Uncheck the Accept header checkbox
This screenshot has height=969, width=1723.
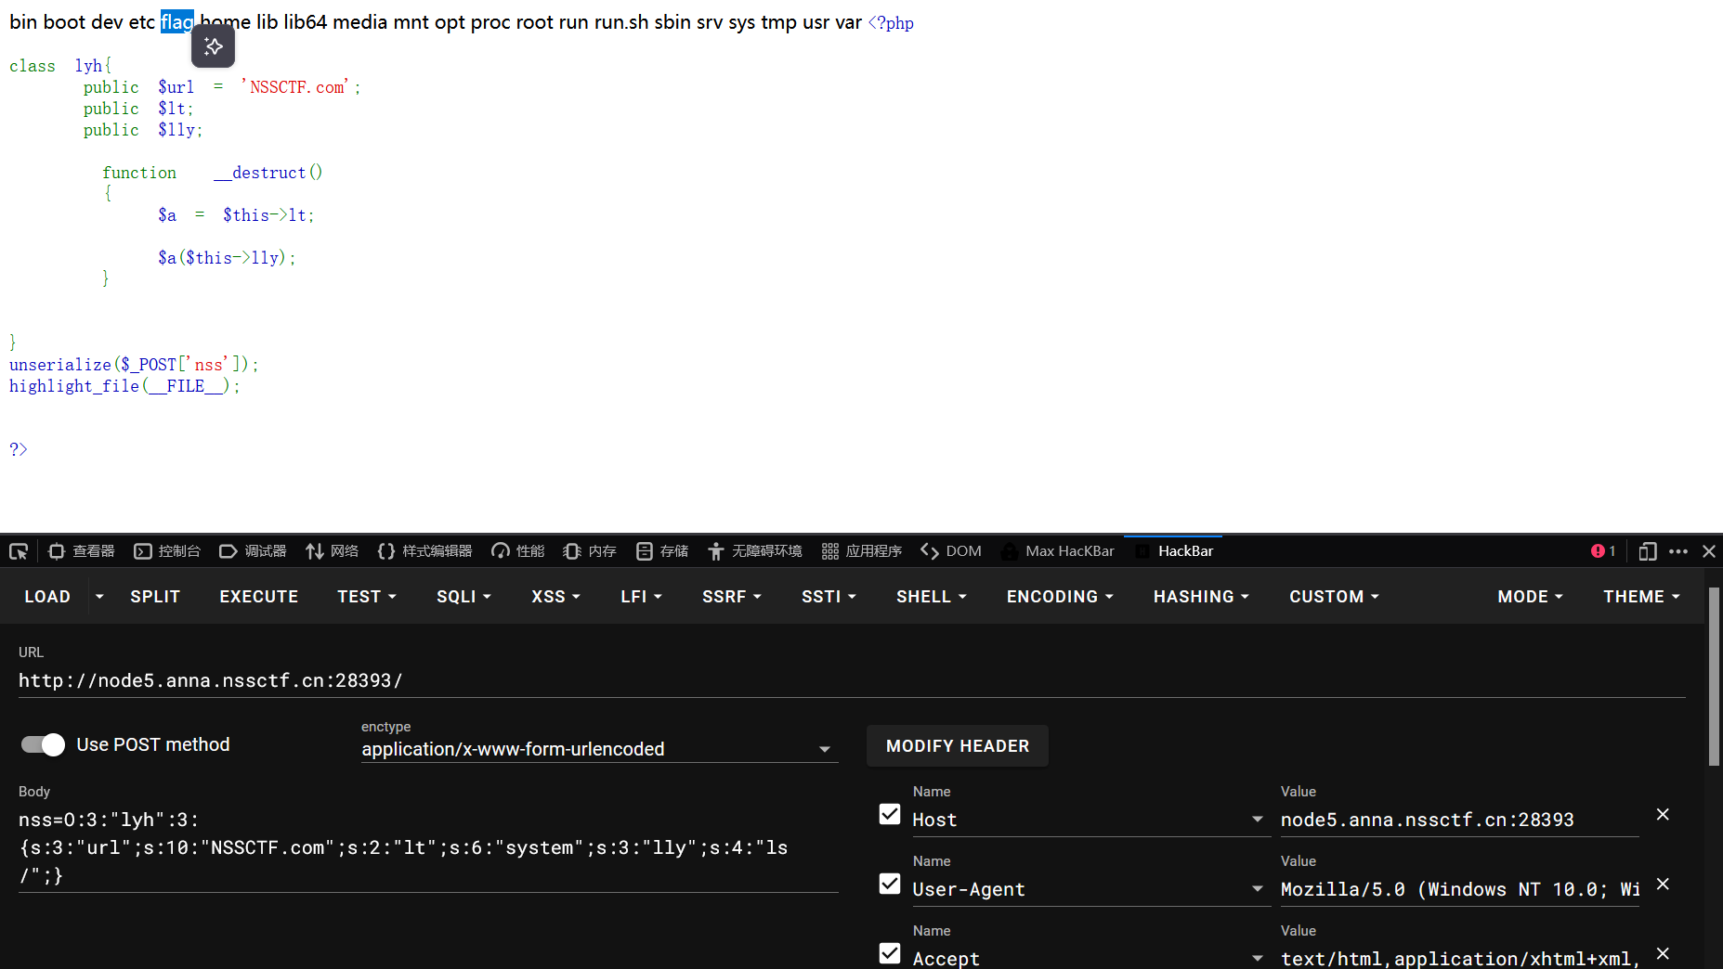889,953
